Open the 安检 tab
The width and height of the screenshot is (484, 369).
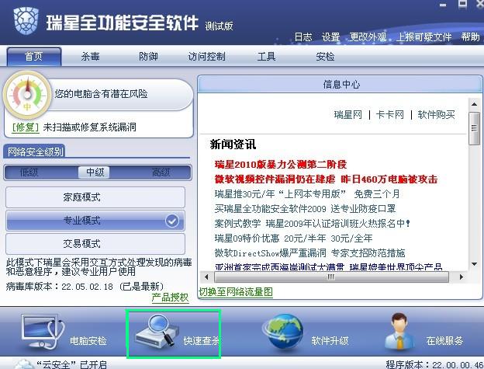coord(325,57)
